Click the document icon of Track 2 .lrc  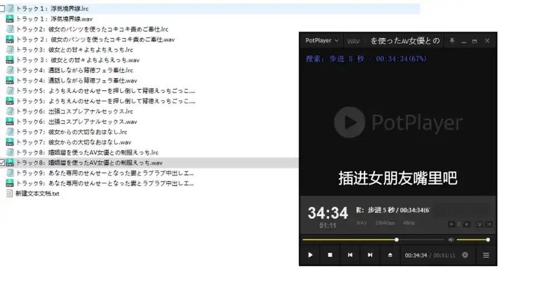pyautogui.click(x=10, y=29)
